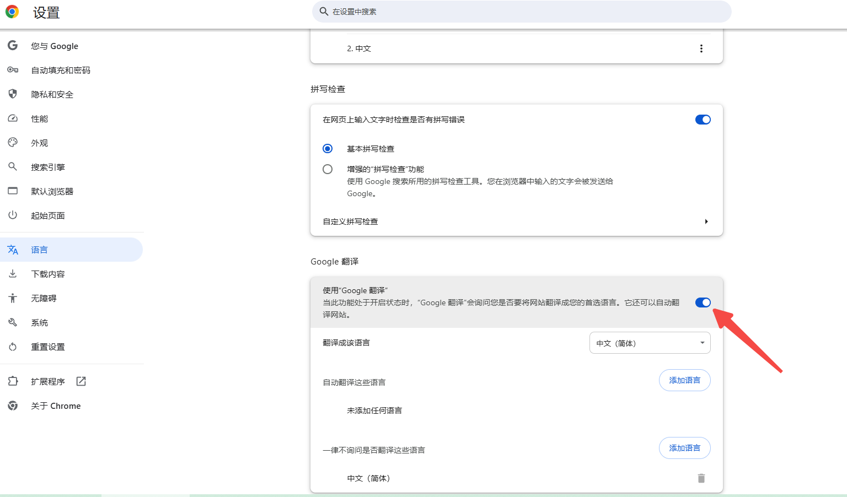The image size is (847, 497).
Task: Click the power icon for 起始页面
Action: pyautogui.click(x=13, y=215)
